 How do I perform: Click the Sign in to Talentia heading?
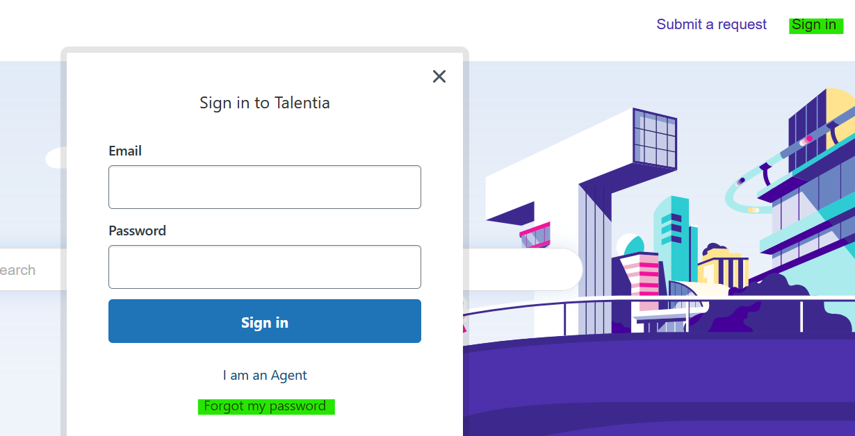265,103
